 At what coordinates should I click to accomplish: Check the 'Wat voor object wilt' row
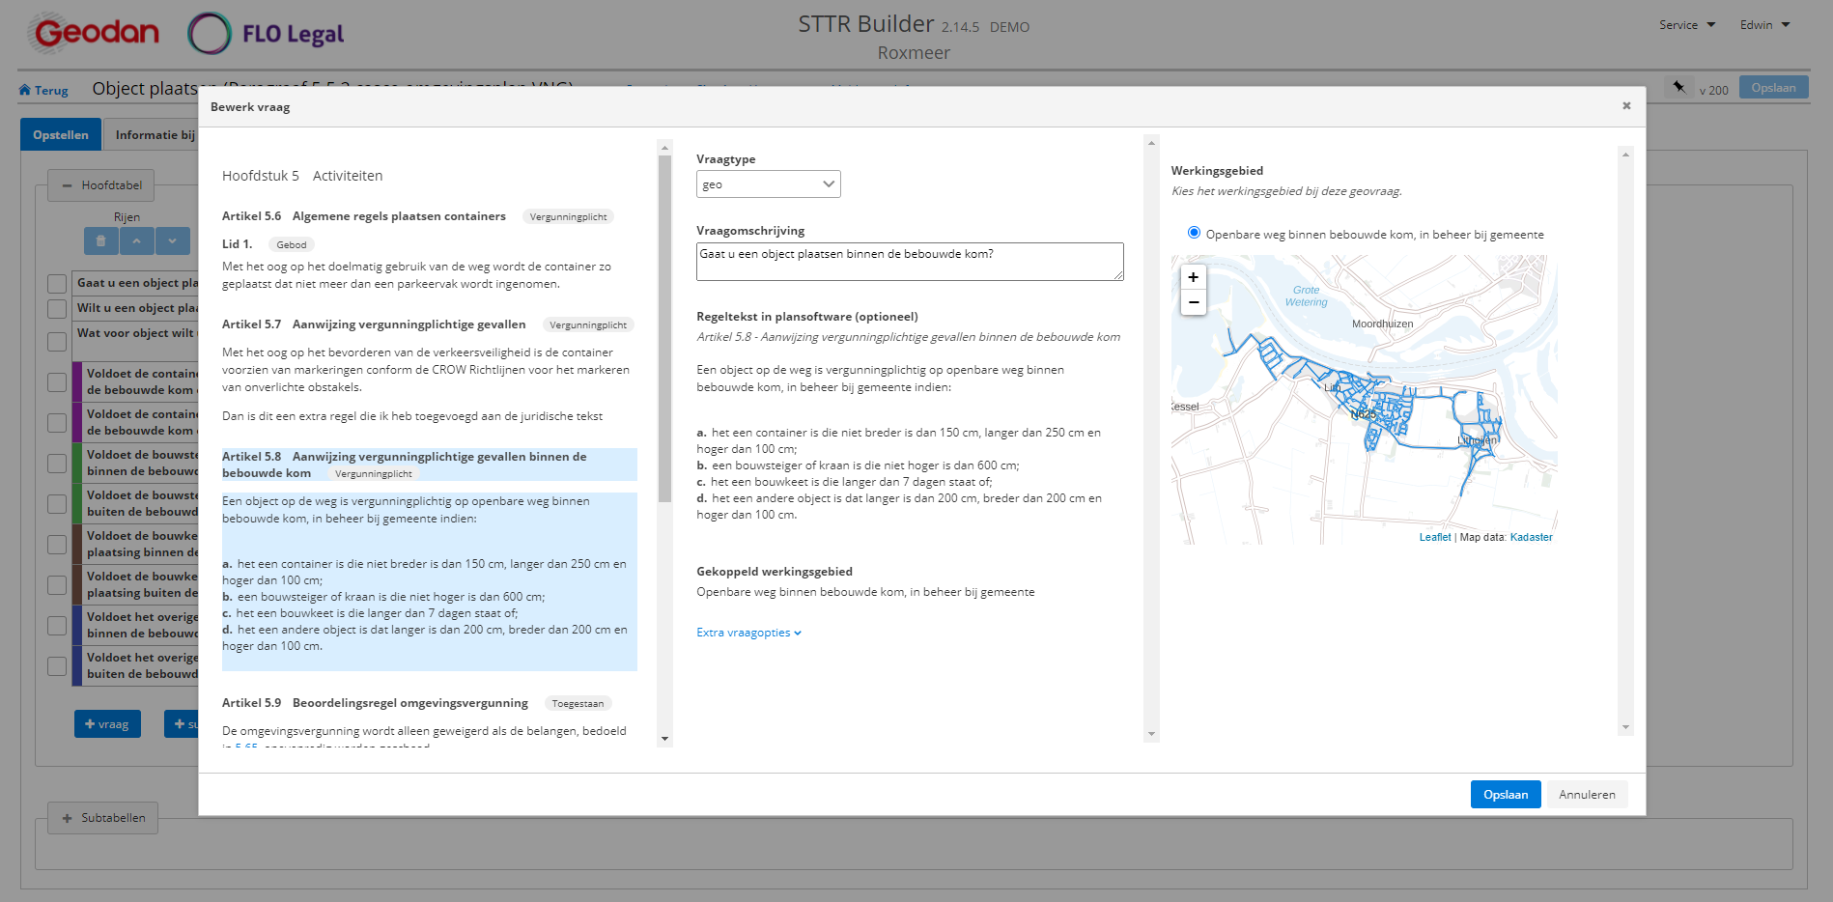pos(57,342)
